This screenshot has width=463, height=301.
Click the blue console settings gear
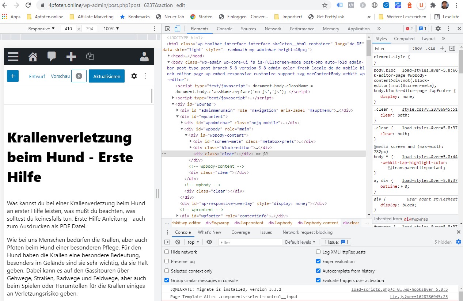coord(459,242)
